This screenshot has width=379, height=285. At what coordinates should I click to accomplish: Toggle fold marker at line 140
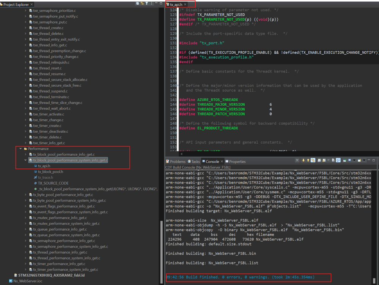[178, 85]
